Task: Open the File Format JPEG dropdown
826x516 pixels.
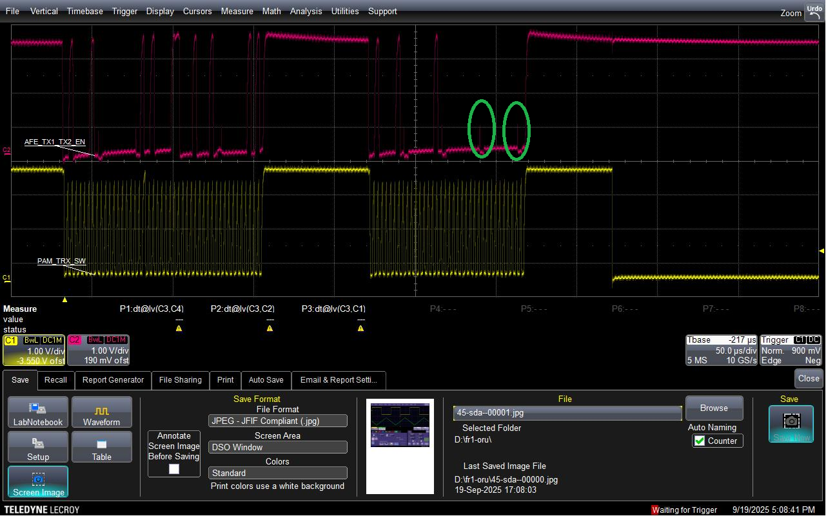Action: [x=278, y=421]
